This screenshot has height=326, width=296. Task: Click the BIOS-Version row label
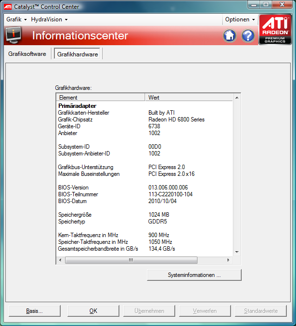(x=73, y=188)
